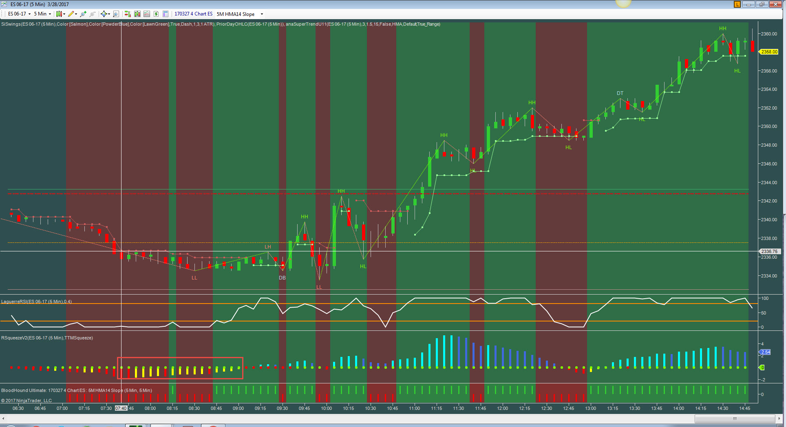786x427 pixels.
Task: Open the chart style candlestick icon
Action: pos(59,14)
